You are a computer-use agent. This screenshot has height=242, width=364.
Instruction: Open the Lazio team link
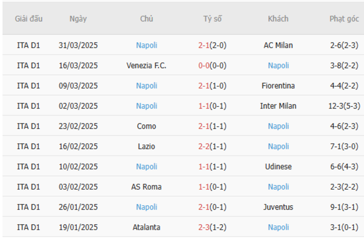click(147, 146)
